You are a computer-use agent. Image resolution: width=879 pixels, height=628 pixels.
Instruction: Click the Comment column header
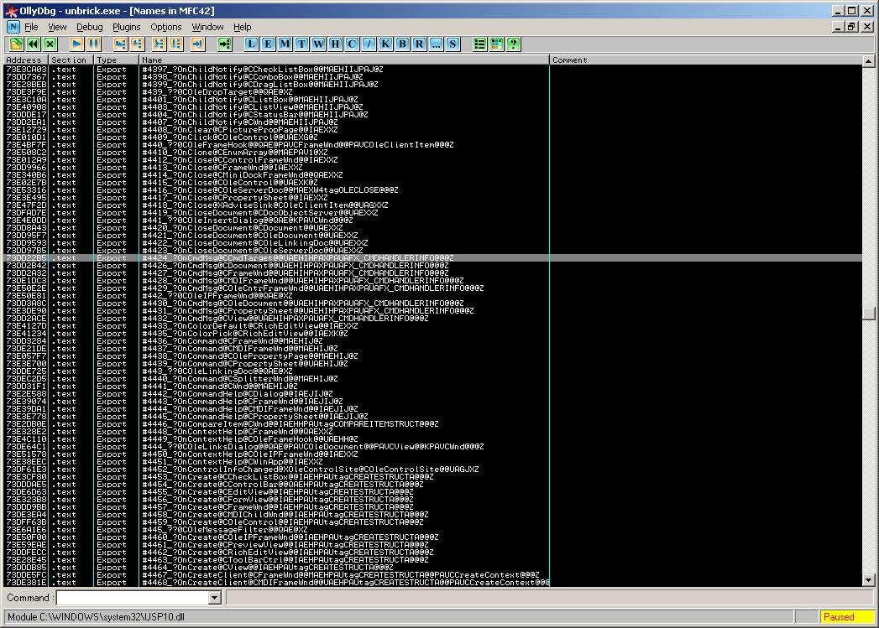[x=706, y=60]
